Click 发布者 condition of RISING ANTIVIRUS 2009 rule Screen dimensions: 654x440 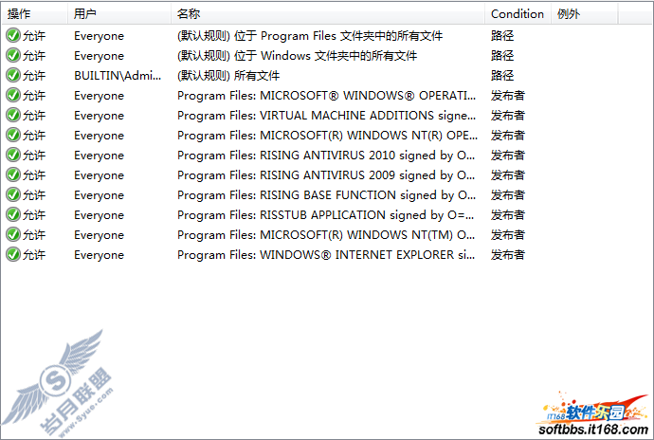click(508, 175)
